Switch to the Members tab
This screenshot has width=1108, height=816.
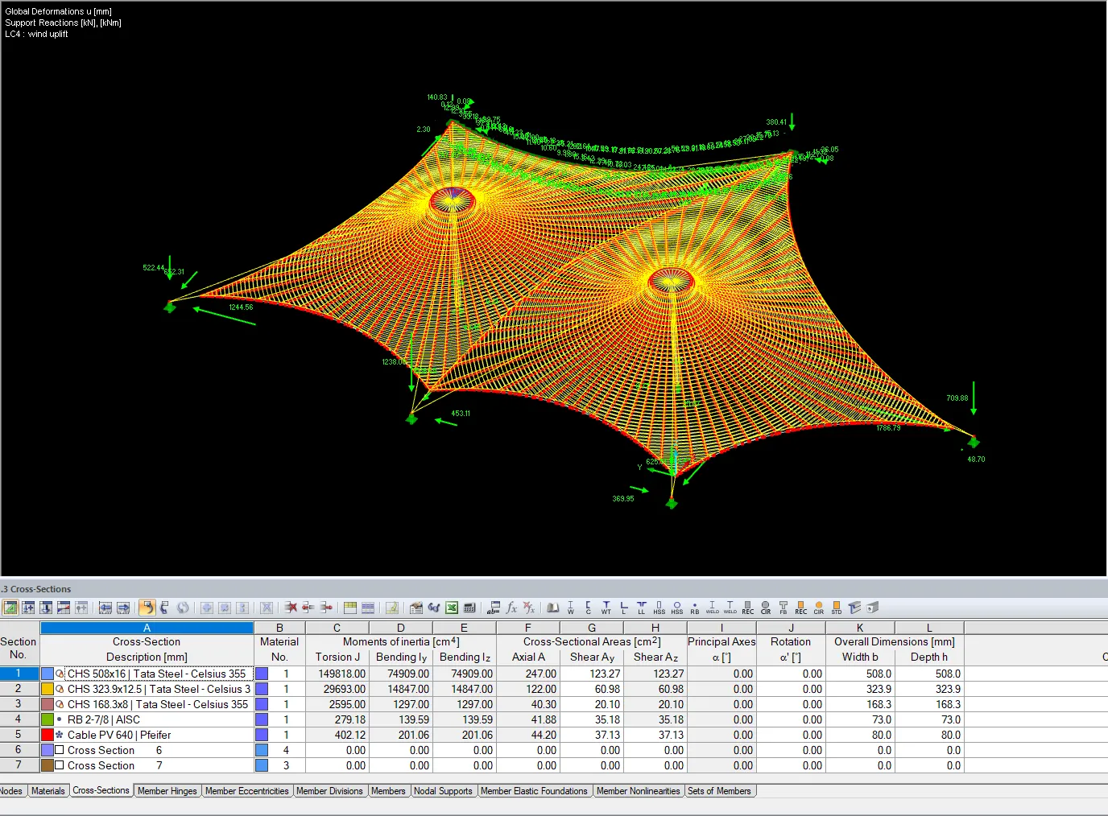(388, 791)
